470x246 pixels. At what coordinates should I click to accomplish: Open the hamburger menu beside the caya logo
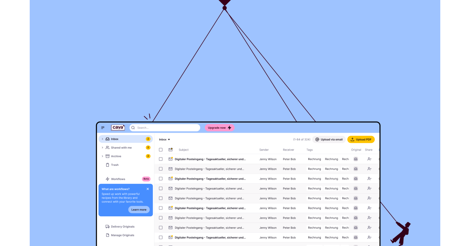[103, 127]
